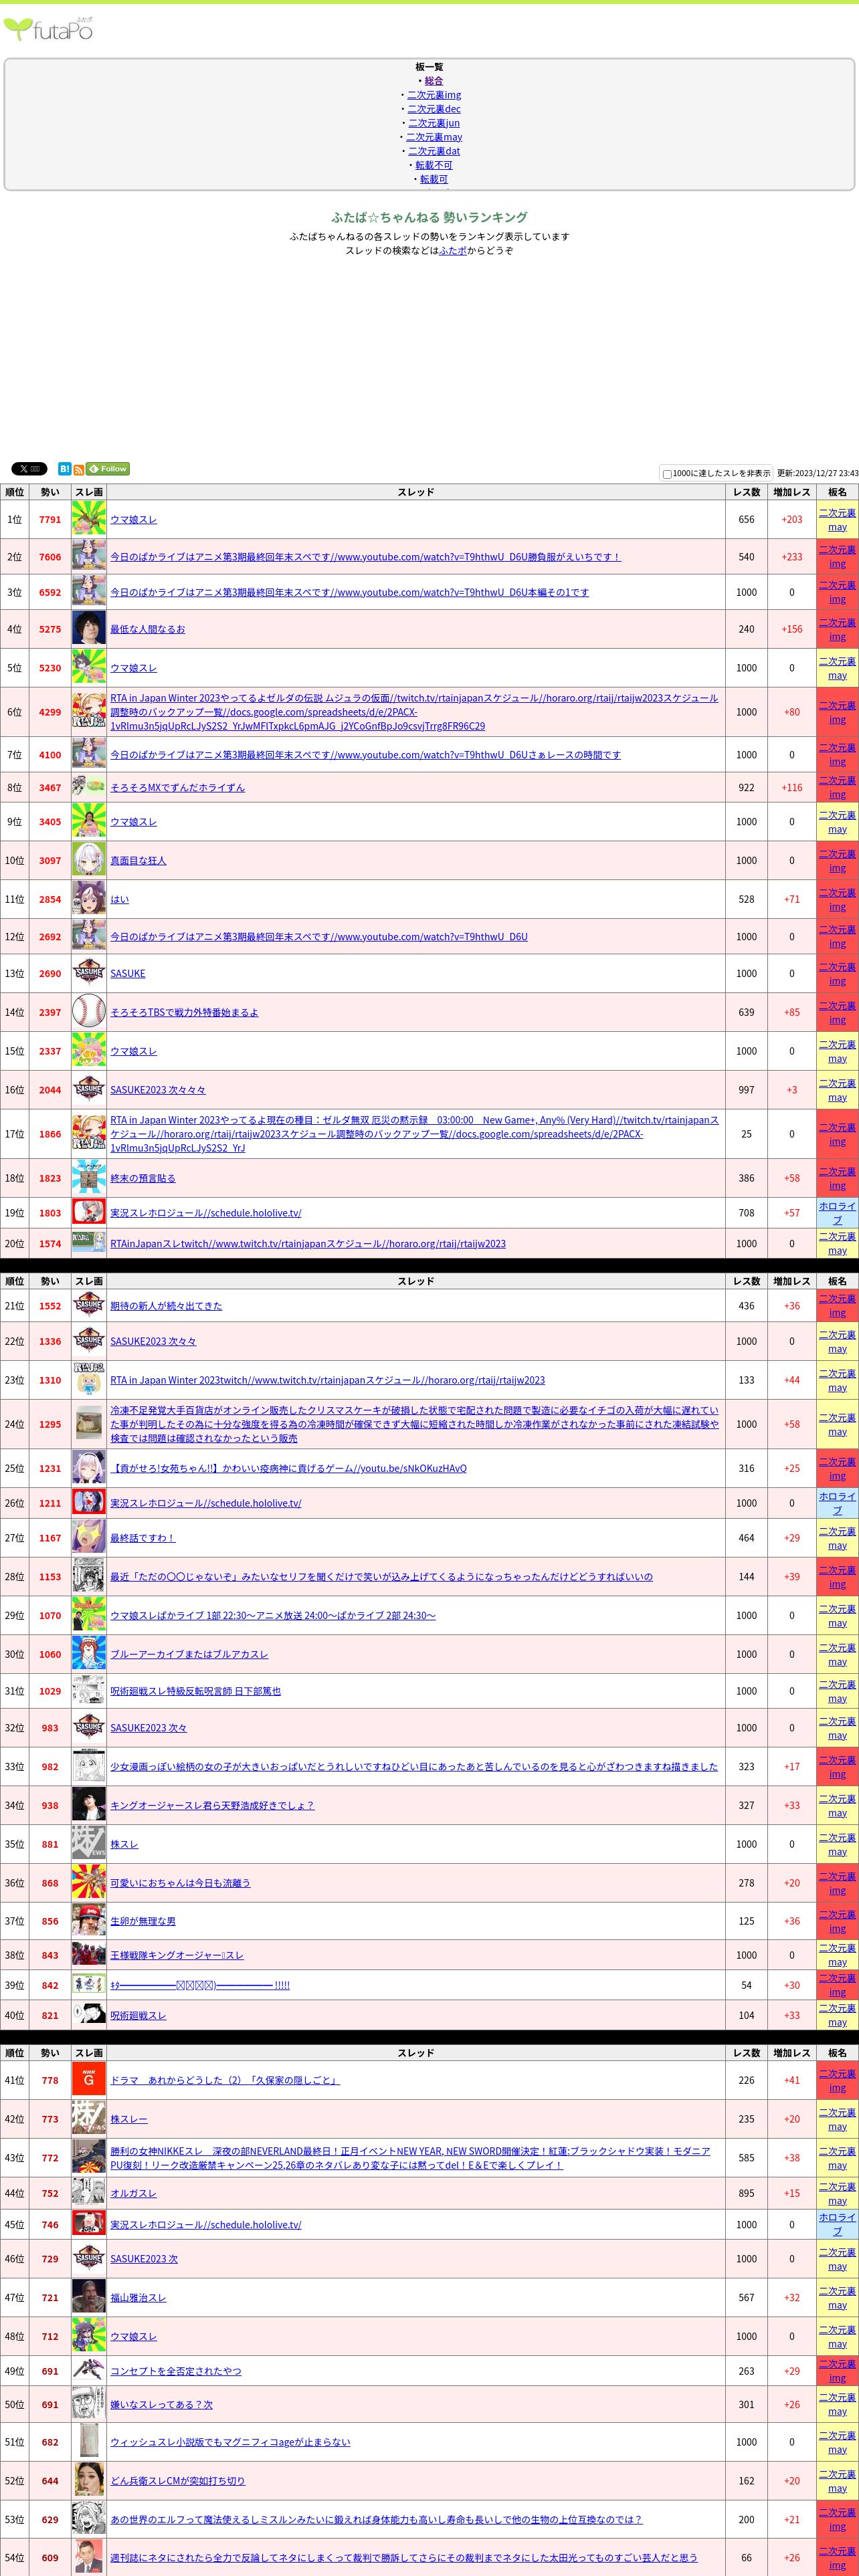Click rank 17 response count 25

point(746,1134)
